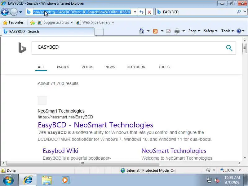Click the RSS feeds icon

(155, 31)
